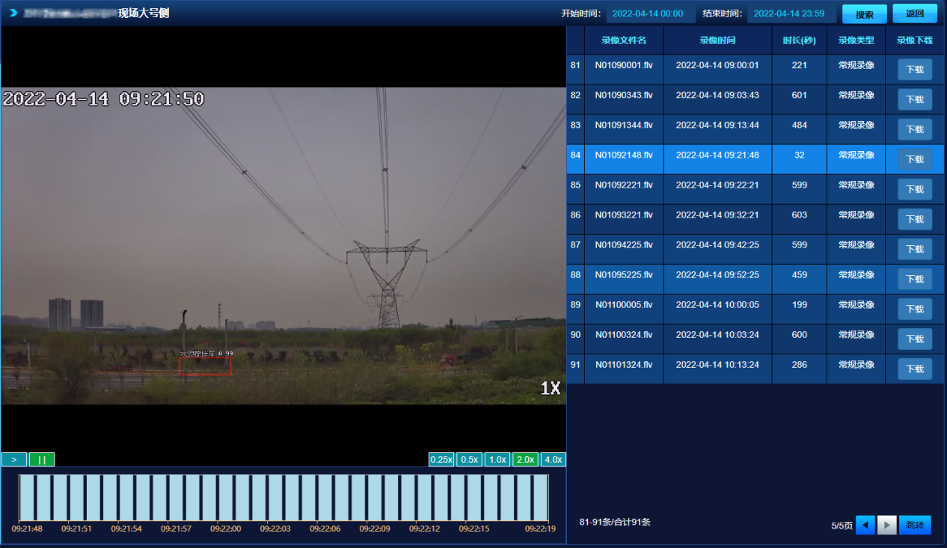Download recording N01095225.flv
The height and width of the screenshot is (548, 947).
coord(914,279)
